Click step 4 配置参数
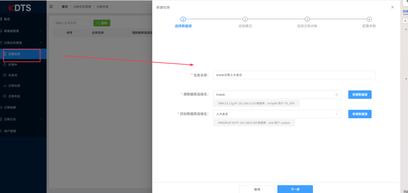The height and width of the screenshot is (193, 408). tap(369, 22)
